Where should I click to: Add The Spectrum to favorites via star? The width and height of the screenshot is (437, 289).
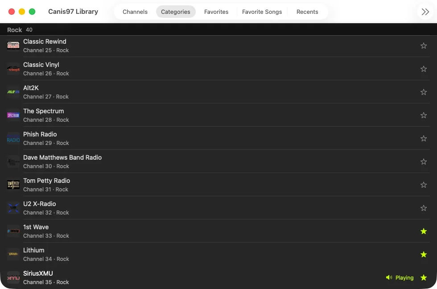[x=423, y=115]
